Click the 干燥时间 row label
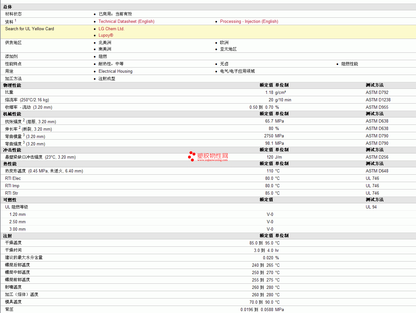 pyautogui.click(x=14, y=250)
